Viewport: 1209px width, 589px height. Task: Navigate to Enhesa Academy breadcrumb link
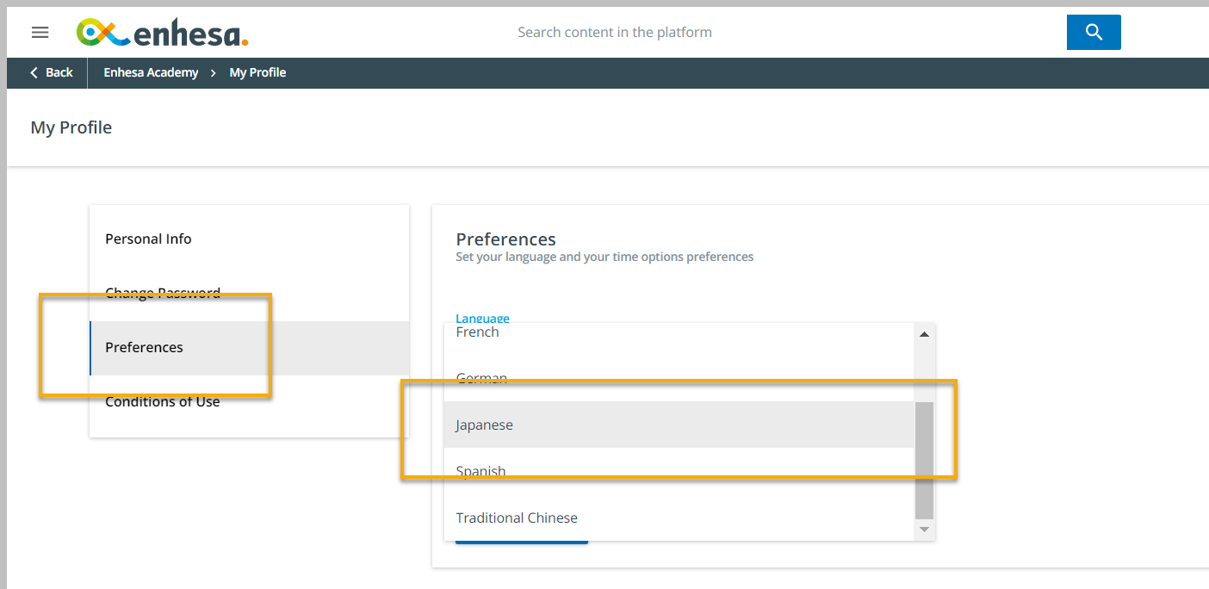click(x=151, y=73)
